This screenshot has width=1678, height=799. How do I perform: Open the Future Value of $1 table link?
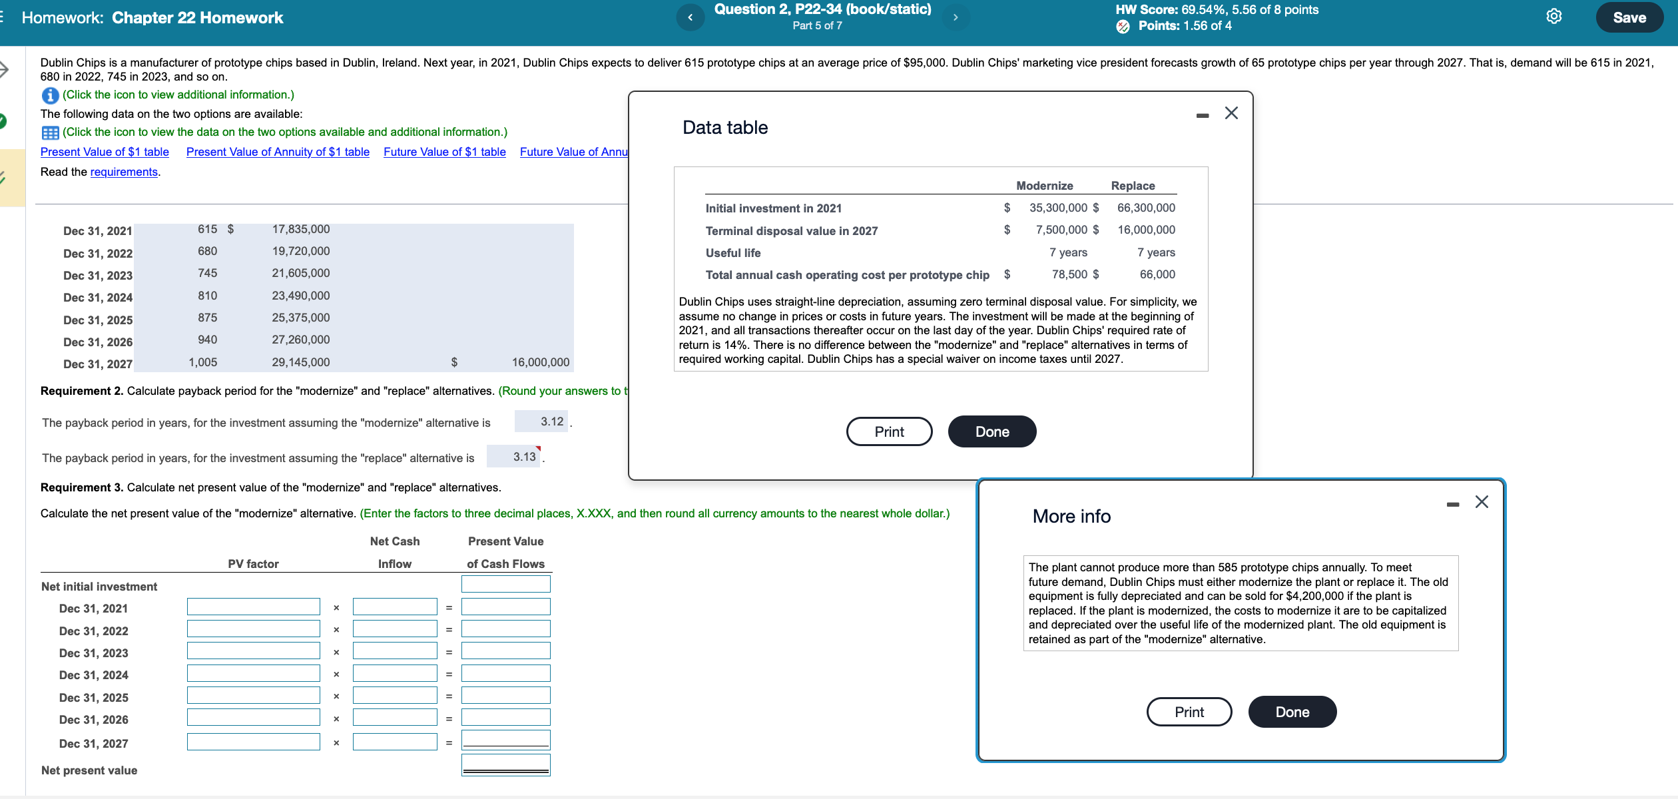pyautogui.click(x=444, y=152)
